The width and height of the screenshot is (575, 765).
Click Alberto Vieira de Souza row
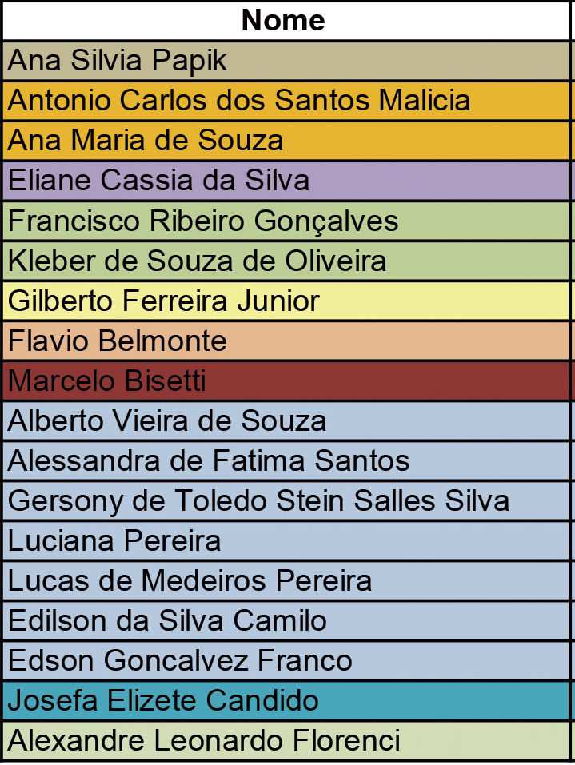click(x=166, y=421)
